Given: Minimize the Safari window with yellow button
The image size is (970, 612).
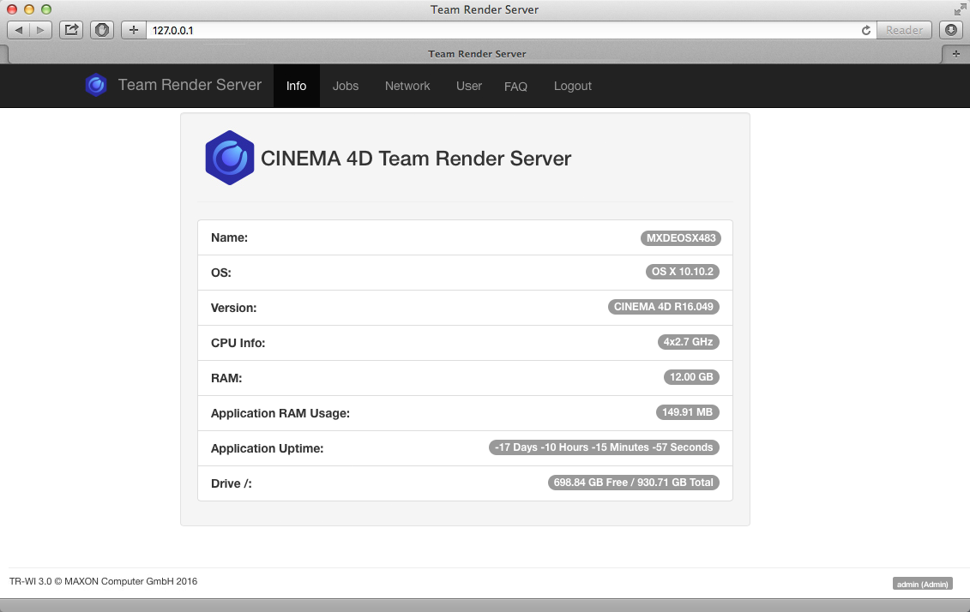Looking at the screenshot, I should point(29,9).
